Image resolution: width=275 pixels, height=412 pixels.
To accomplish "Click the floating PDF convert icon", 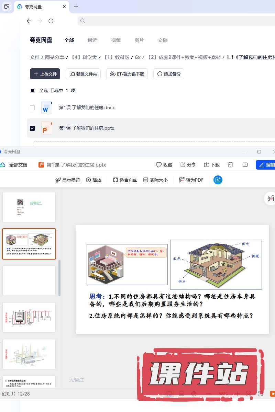I will (x=271, y=199).
